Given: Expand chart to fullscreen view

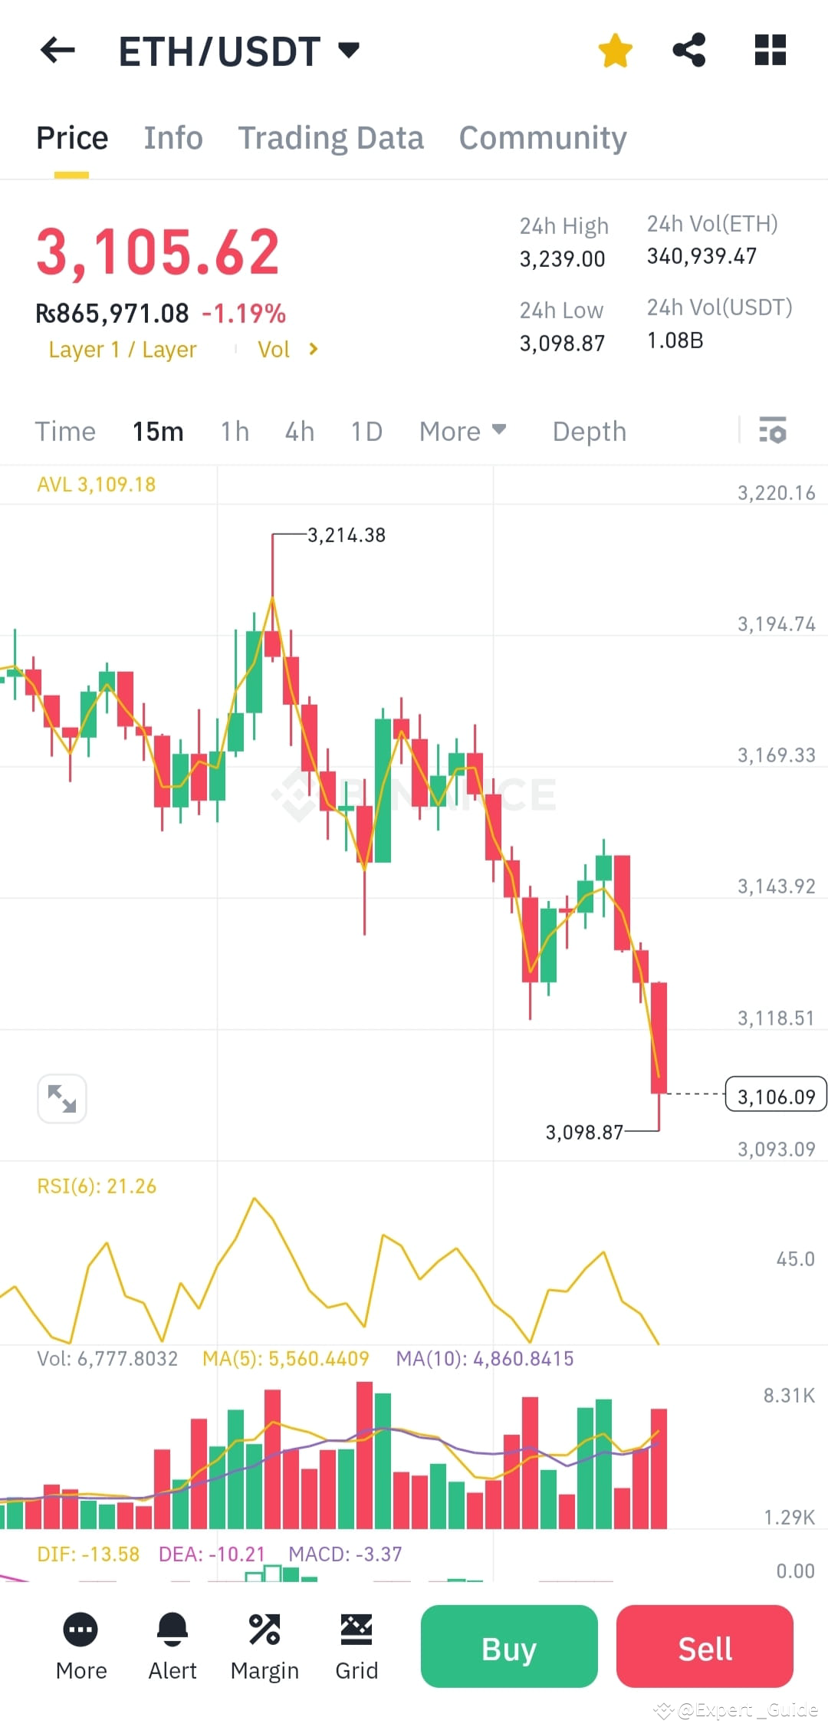Looking at the screenshot, I should click(x=62, y=1098).
